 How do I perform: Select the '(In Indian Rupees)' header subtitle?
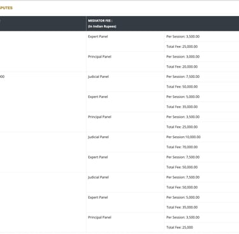(x=102, y=26)
